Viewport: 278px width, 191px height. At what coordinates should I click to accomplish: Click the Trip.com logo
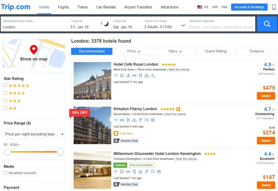click(x=15, y=7)
